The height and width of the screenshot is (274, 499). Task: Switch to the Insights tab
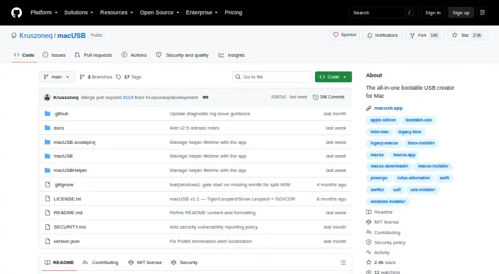[231, 55]
